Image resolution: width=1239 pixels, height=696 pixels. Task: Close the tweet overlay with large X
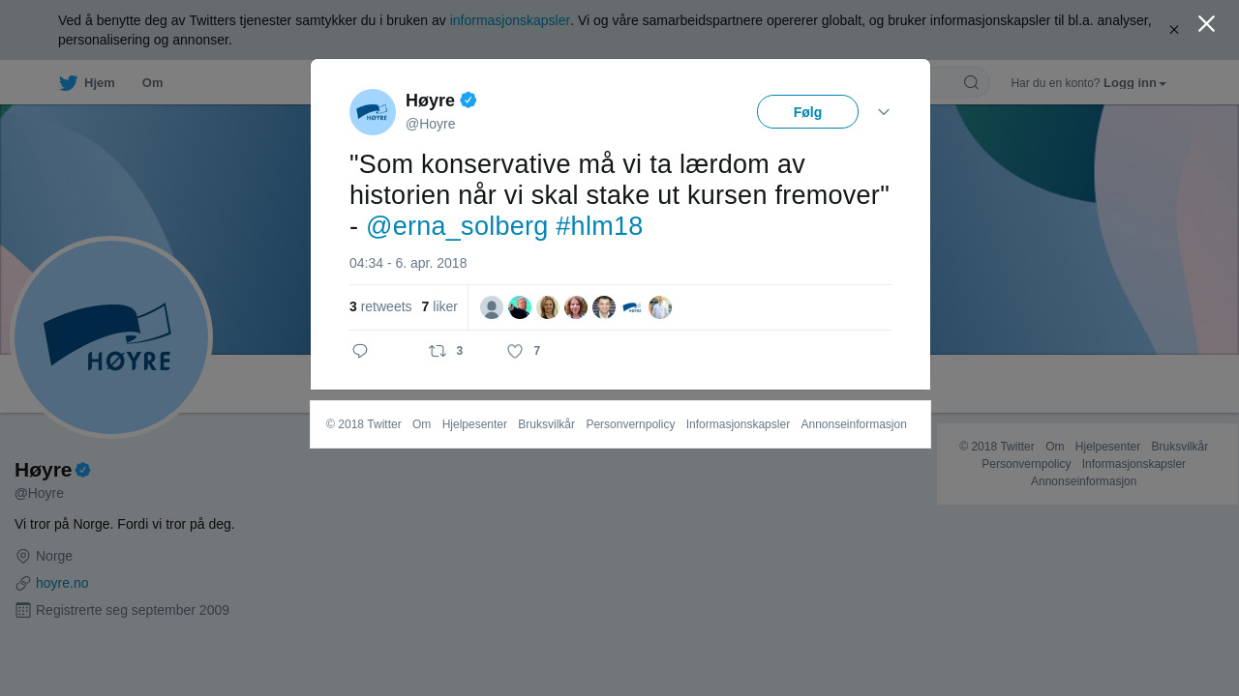click(1206, 23)
